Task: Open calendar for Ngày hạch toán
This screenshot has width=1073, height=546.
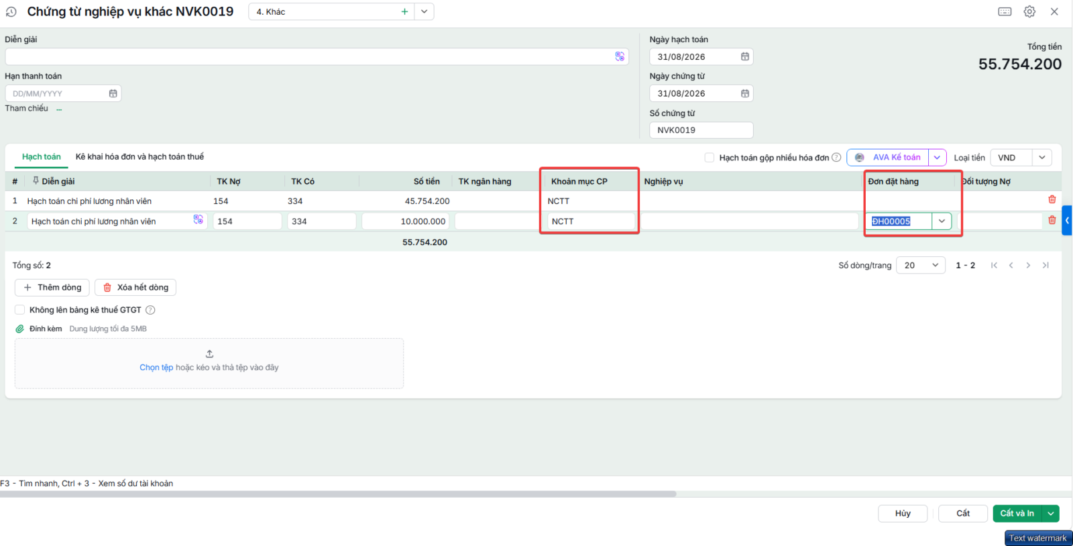Action: point(744,57)
